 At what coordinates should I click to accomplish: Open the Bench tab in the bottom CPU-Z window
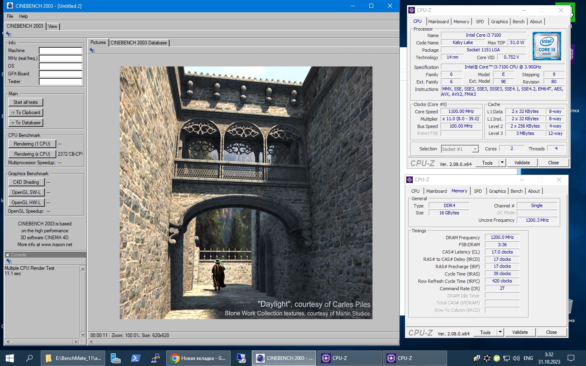pos(517,191)
